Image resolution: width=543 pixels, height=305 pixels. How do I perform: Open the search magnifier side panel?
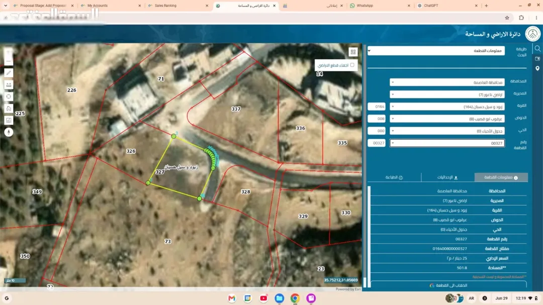tap(537, 48)
